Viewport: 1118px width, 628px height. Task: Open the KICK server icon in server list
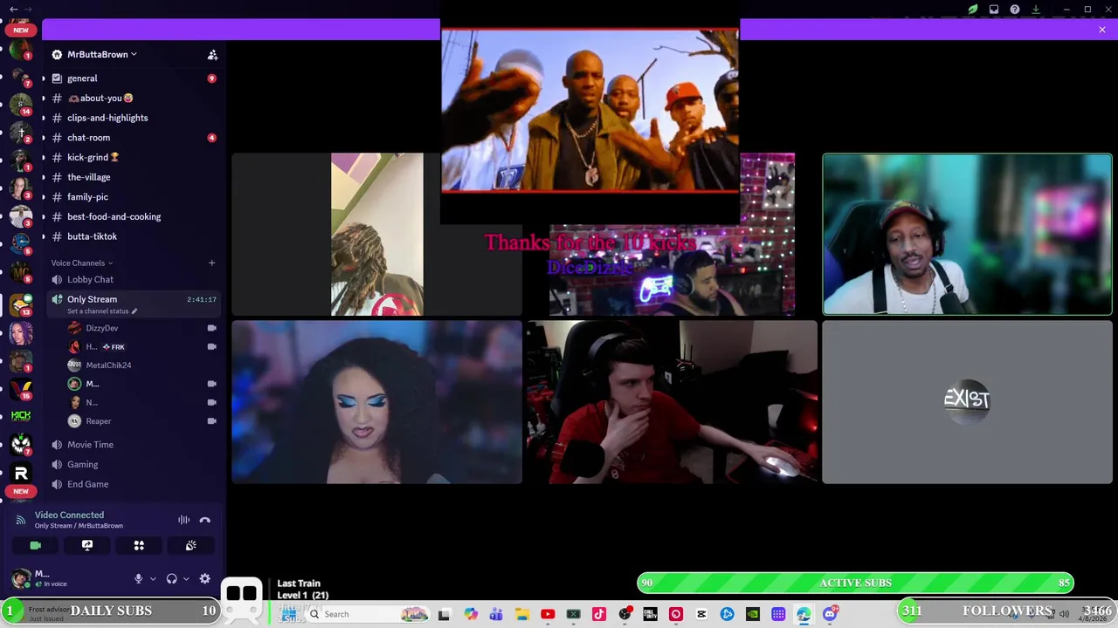point(21,416)
